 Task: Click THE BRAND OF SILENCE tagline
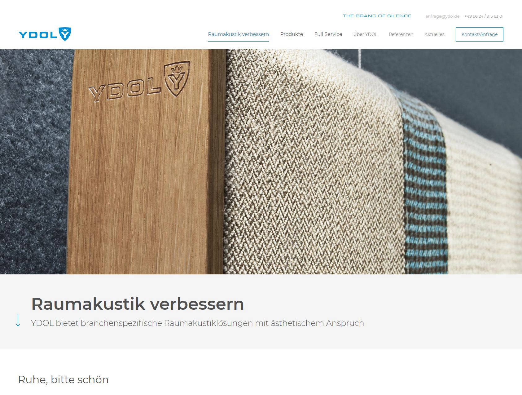[x=377, y=16]
